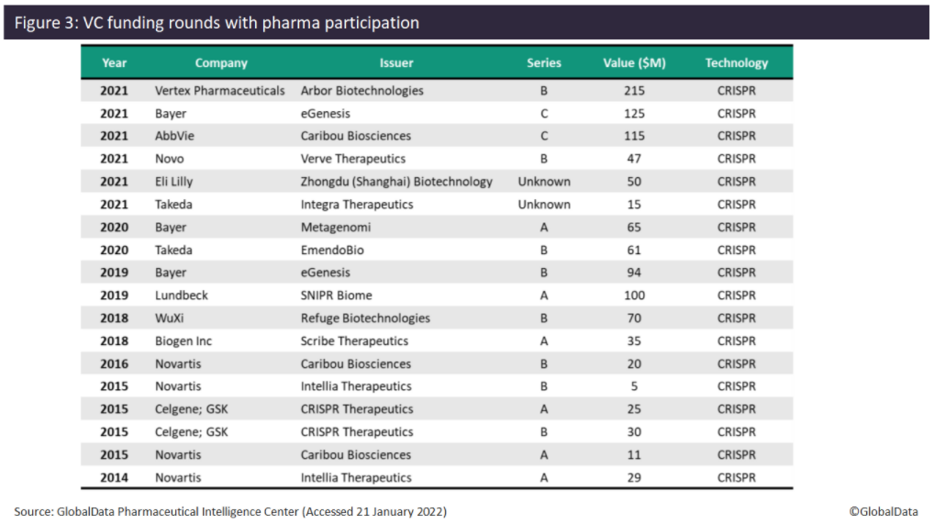This screenshot has width=934, height=524.
Task: Click the Technology column header
Action: click(737, 63)
